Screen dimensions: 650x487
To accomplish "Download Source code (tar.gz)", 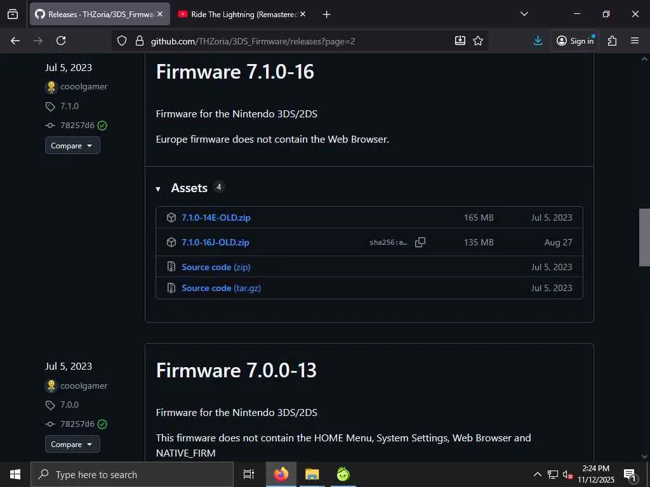I will [x=221, y=288].
